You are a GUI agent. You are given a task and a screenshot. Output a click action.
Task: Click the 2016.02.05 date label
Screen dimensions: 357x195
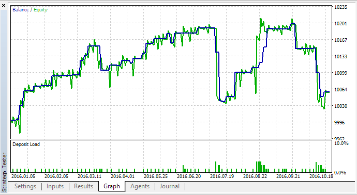pos(56,176)
